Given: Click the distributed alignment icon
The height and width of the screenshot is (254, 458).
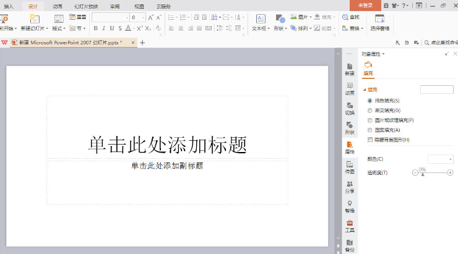Looking at the screenshot, I should click(209, 28).
